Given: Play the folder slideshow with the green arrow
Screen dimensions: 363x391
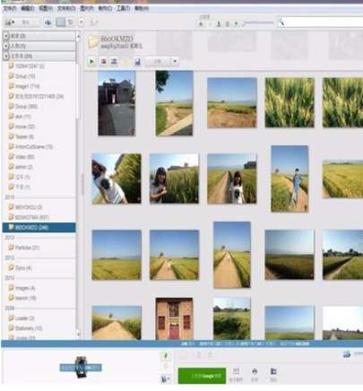Looking at the screenshot, I should (91, 62).
